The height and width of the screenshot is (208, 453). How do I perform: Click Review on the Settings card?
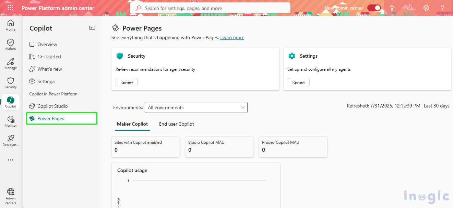pos(299,82)
